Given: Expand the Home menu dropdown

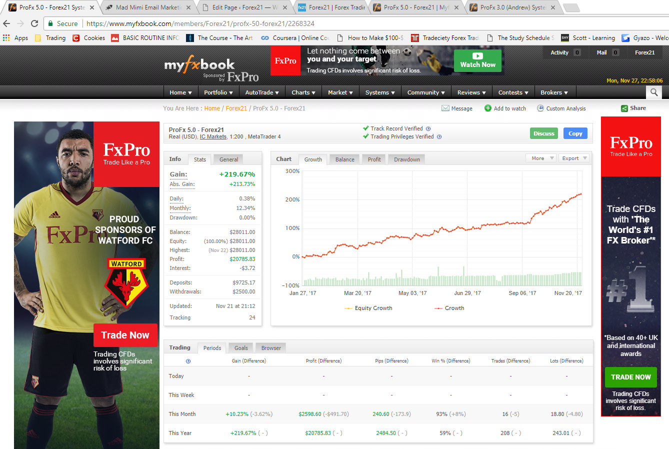Looking at the screenshot, I should click(x=180, y=92).
